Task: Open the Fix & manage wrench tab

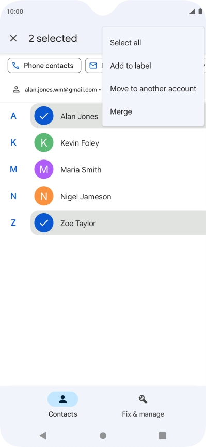Action: [x=143, y=405]
